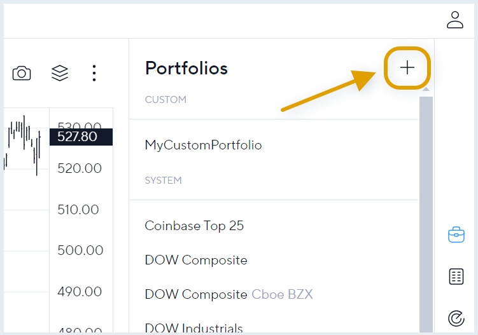Open the user account profile icon
The width and height of the screenshot is (478, 335).
tap(455, 20)
